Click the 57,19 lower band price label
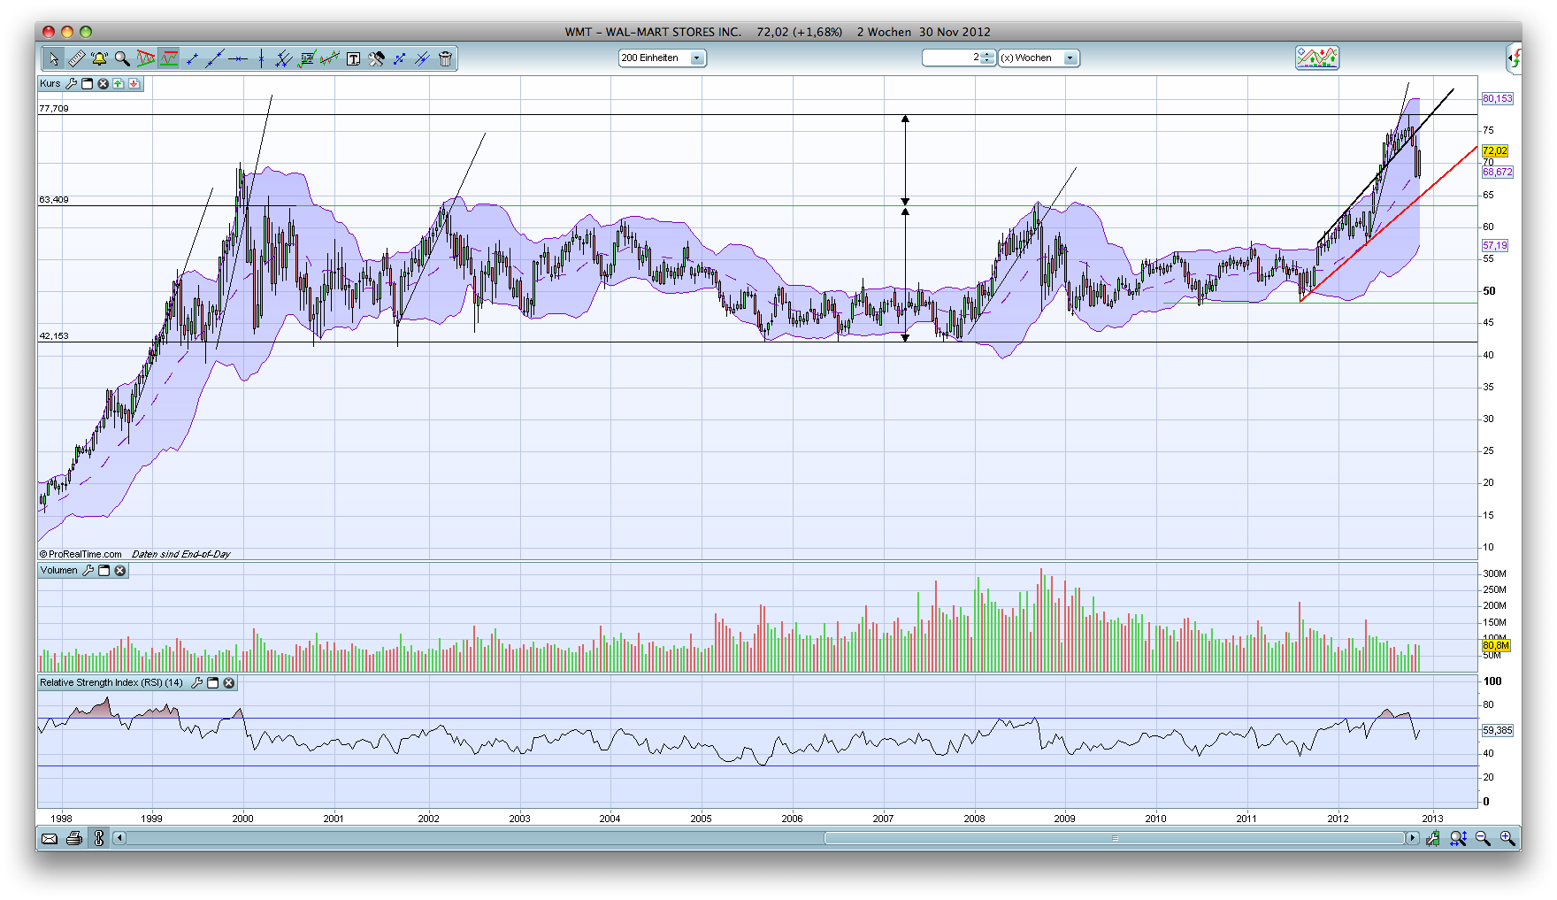1557x900 pixels. [x=1495, y=246]
